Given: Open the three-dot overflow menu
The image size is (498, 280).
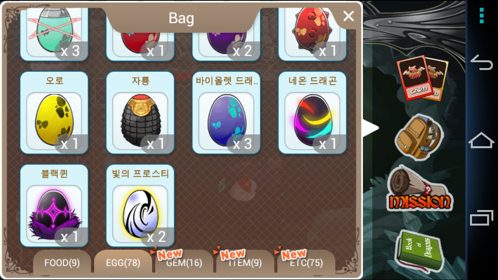Looking at the screenshot, I should (x=482, y=16).
